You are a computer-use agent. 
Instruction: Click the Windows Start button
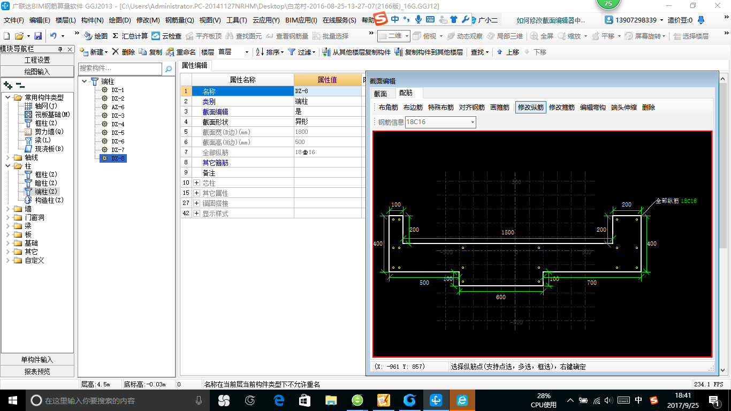(13, 400)
